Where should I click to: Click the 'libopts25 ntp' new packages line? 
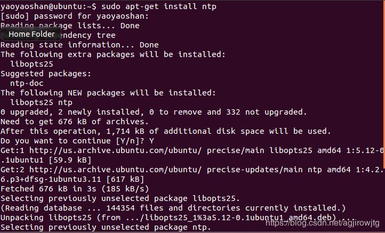click(x=41, y=102)
